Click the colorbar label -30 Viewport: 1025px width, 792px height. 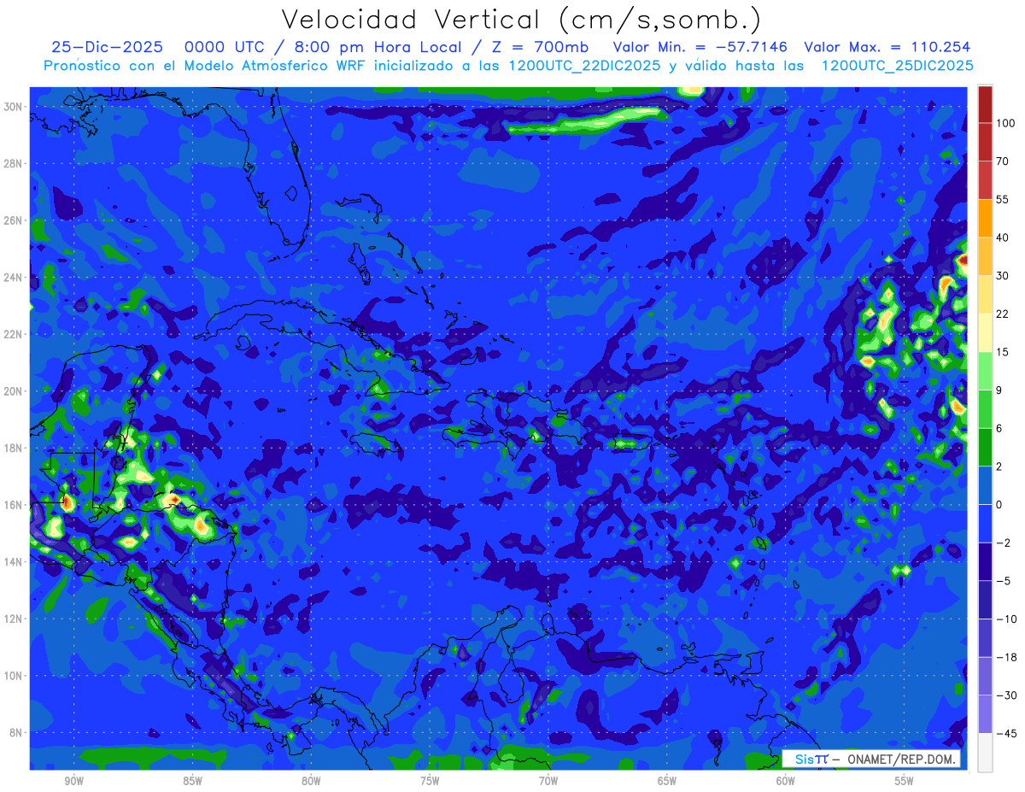1005,695
